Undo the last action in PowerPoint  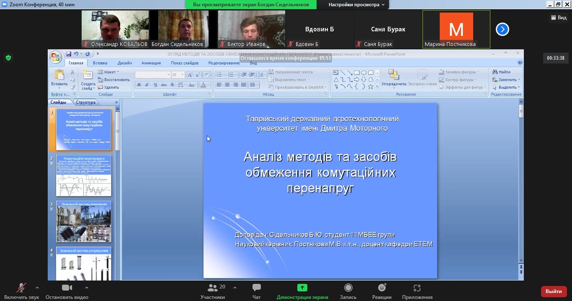76,54
